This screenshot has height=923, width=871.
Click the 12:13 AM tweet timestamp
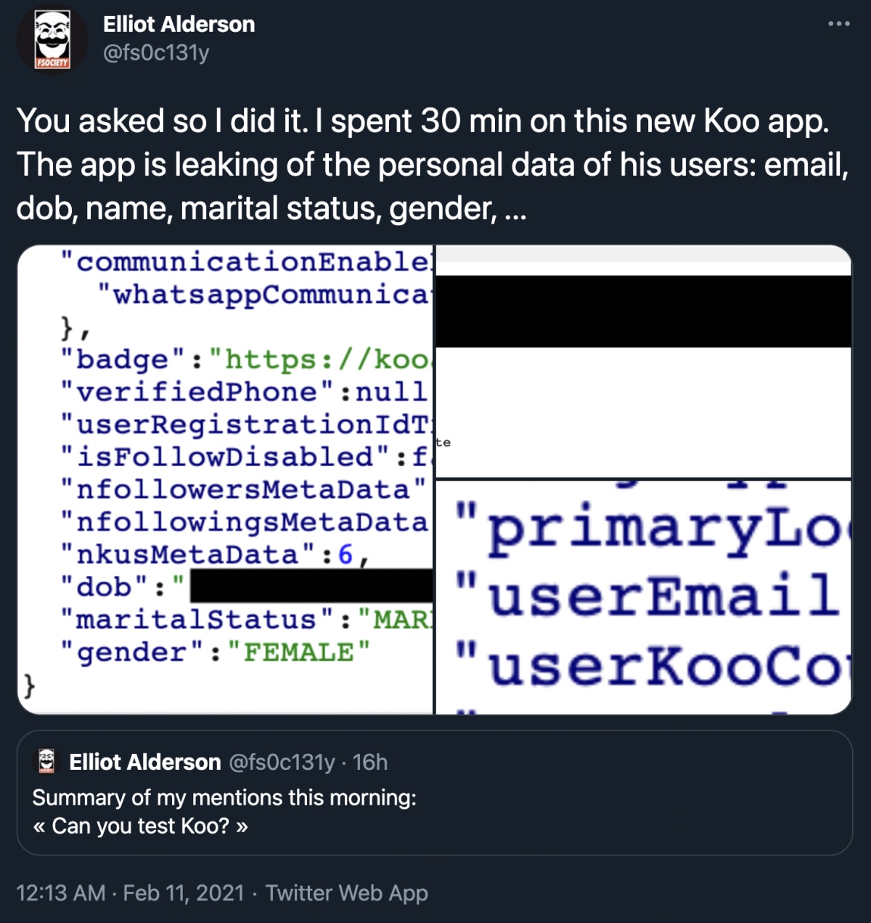point(61,892)
